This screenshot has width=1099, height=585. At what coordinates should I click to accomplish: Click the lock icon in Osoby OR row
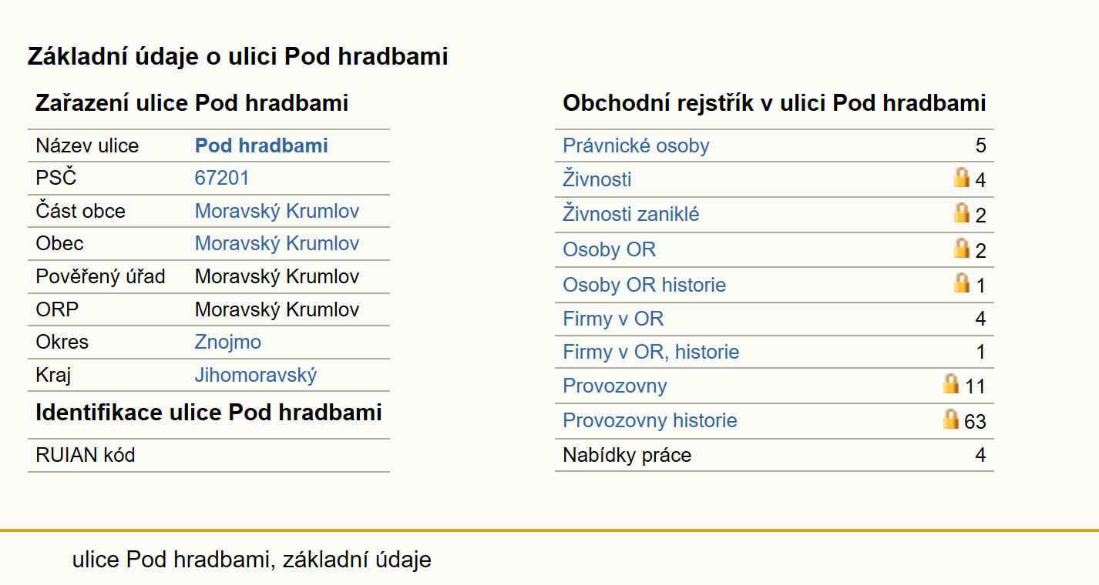click(962, 248)
